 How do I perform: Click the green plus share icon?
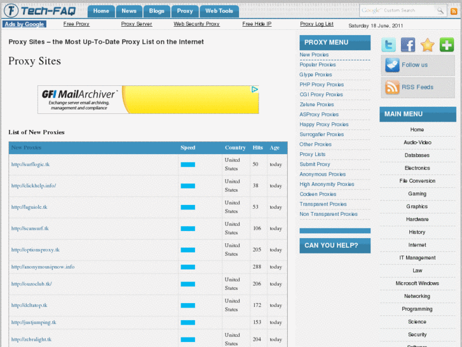[447, 45]
